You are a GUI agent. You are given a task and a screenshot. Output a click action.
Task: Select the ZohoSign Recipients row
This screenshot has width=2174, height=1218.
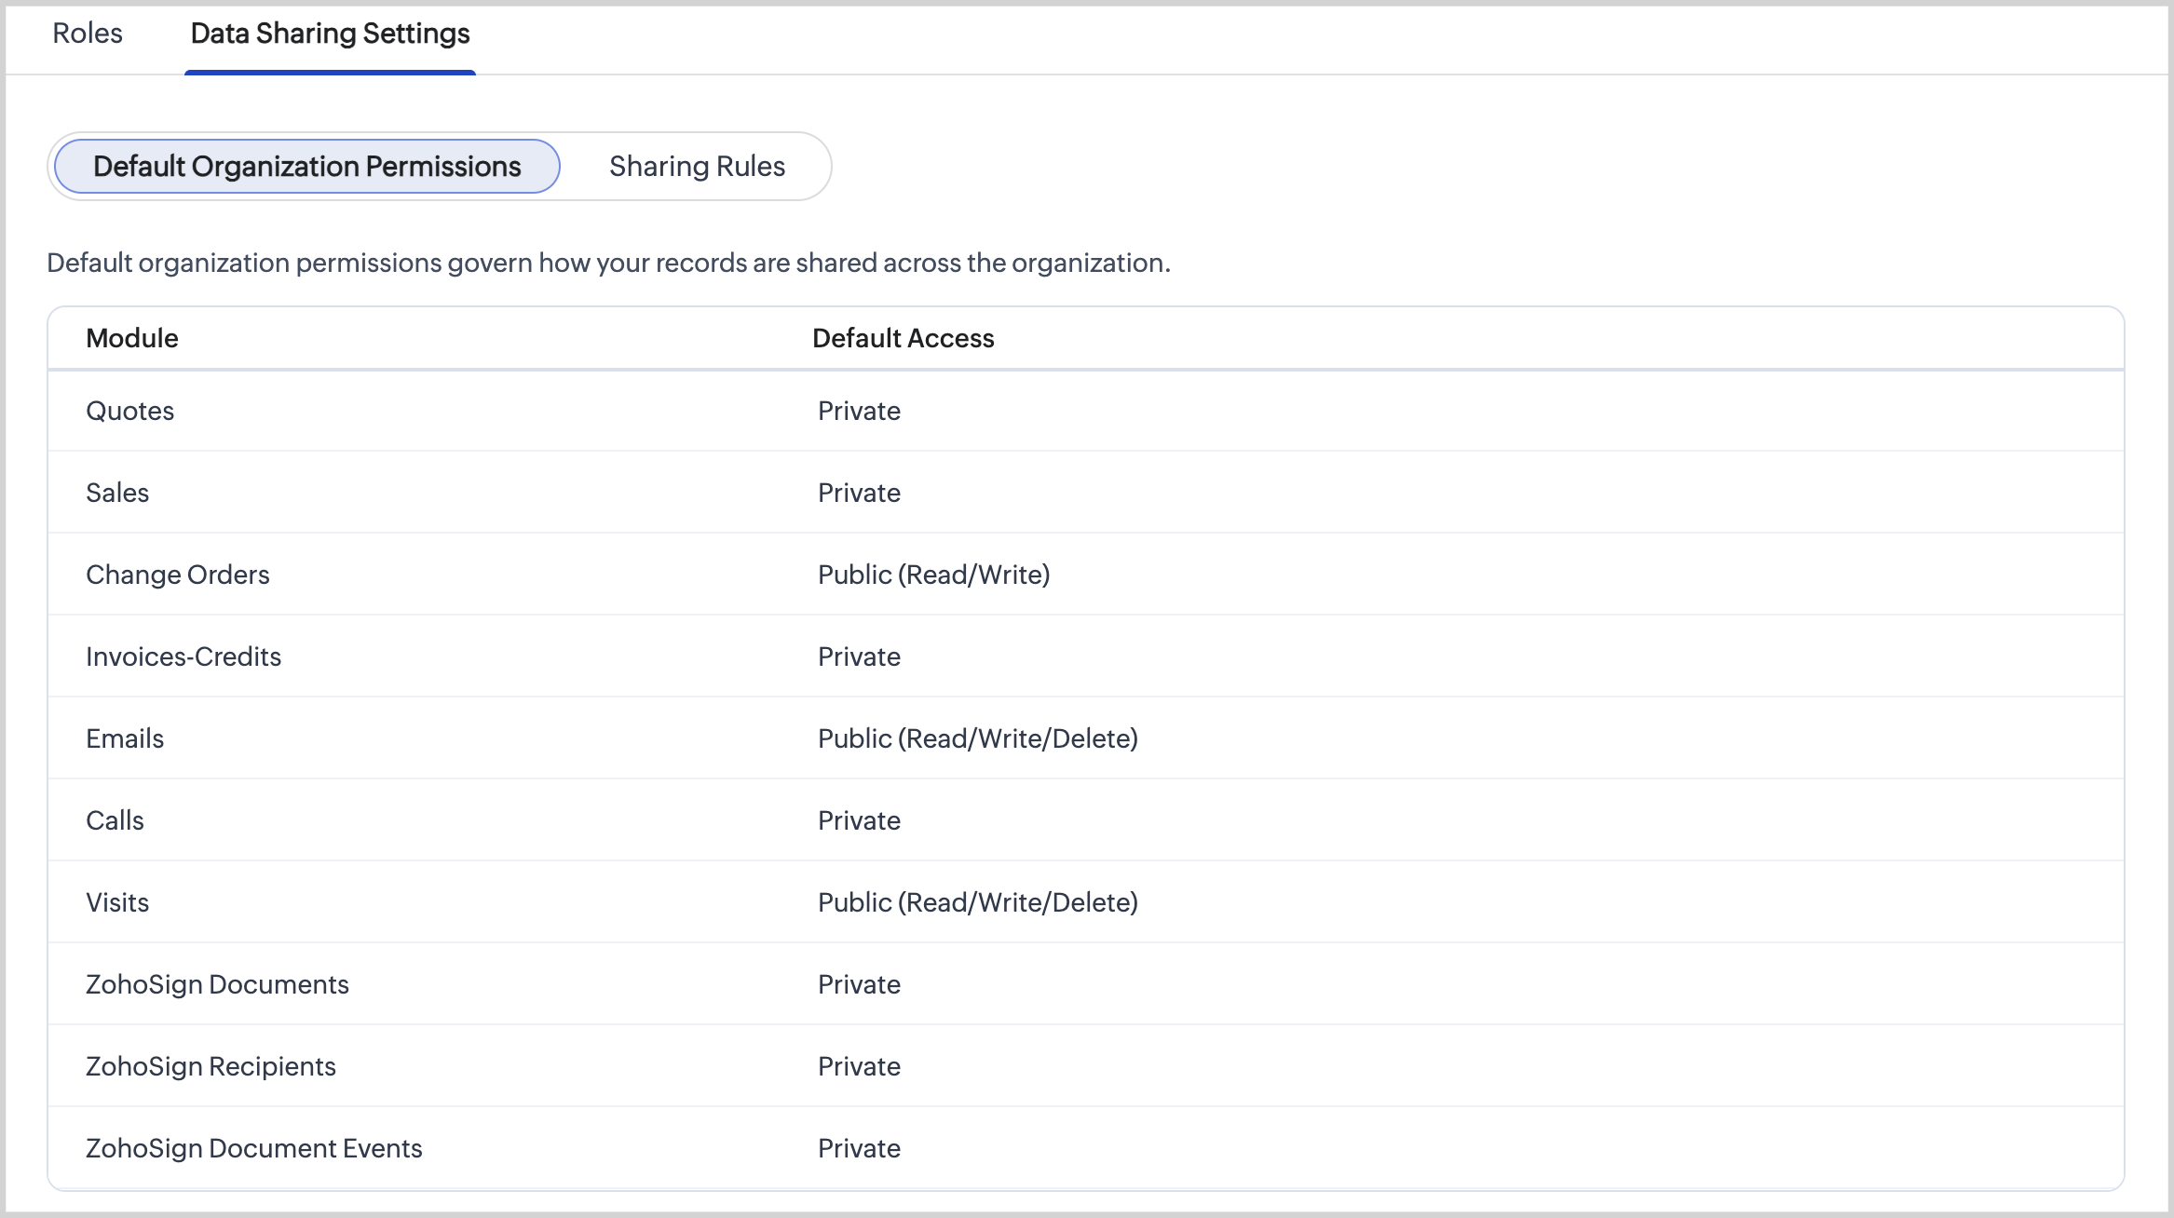coord(211,1066)
